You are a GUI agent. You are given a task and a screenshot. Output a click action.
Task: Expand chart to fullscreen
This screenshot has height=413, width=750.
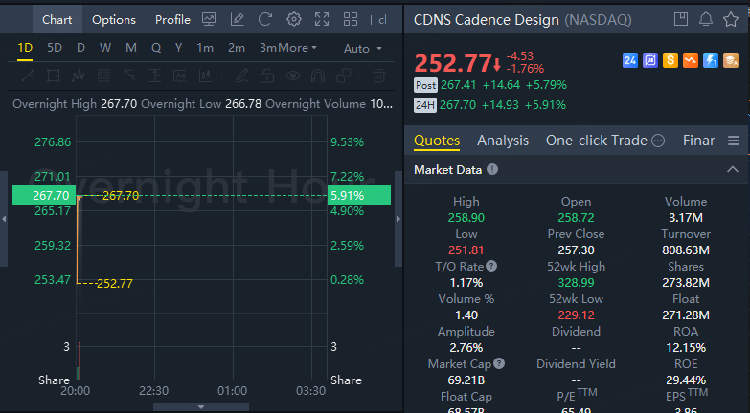pos(322,19)
